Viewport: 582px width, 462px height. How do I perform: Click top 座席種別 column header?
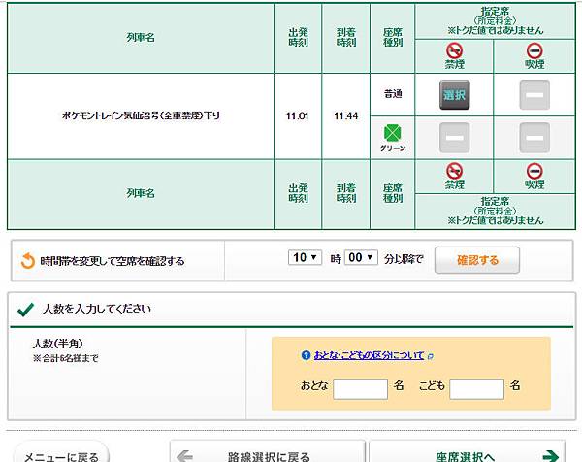tap(393, 37)
